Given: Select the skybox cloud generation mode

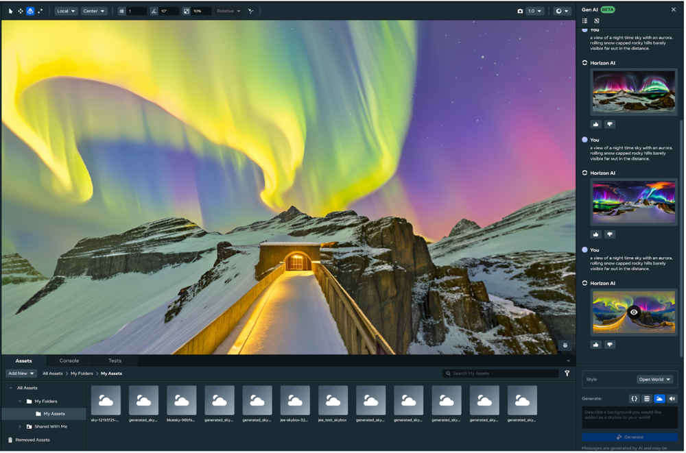Looking at the screenshot, I should [659, 398].
